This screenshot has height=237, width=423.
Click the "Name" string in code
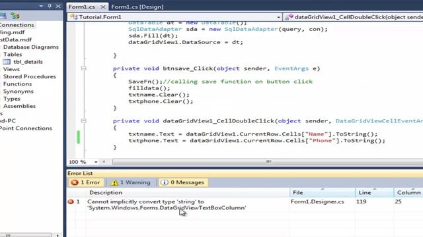[x=317, y=134]
